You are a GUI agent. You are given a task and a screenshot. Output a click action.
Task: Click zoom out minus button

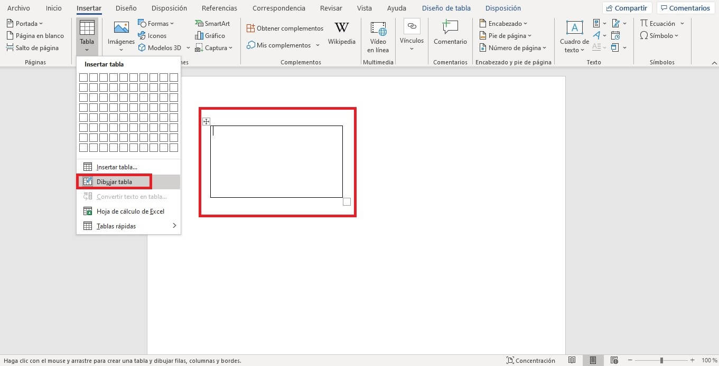630,361
